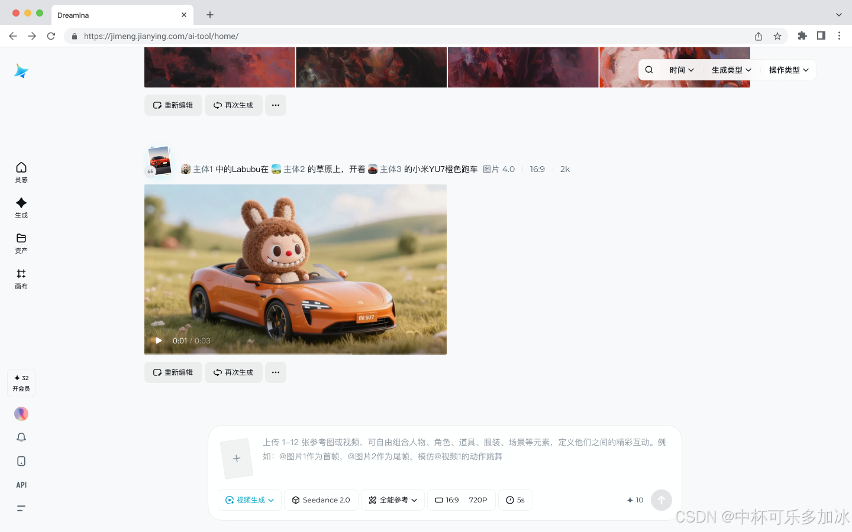Open the 灵感 (Inspiration) section
The width and height of the screenshot is (852, 532).
tap(21, 173)
